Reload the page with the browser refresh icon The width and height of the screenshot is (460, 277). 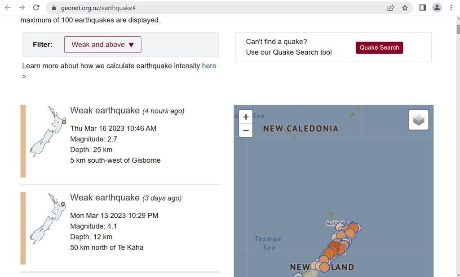pyautogui.click(x=36, y=8)
